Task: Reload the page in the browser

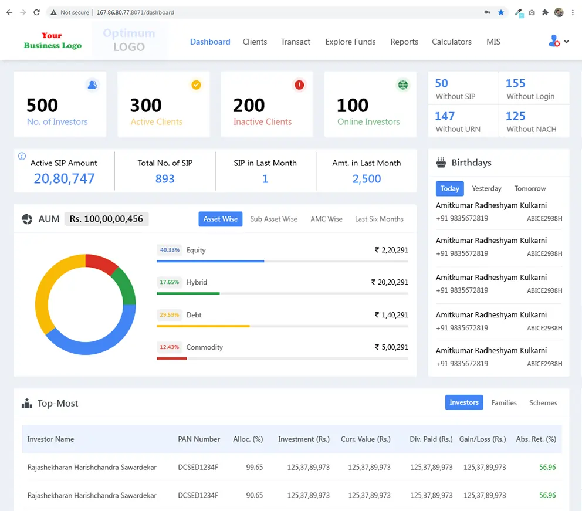Action: (37, 12)
